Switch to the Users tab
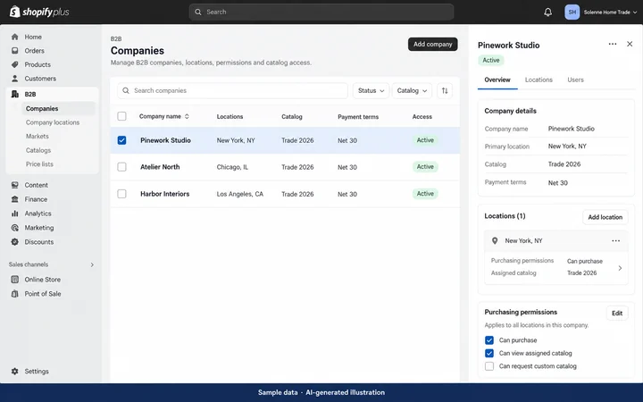 point(575,80)
